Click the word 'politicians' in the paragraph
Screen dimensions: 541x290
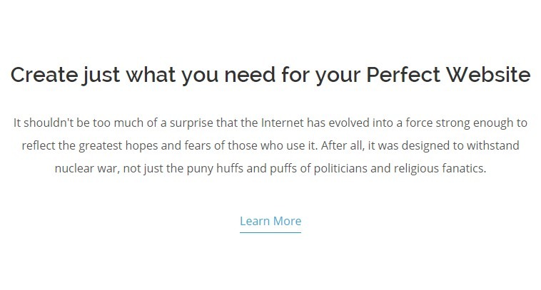tap(340, 168)
